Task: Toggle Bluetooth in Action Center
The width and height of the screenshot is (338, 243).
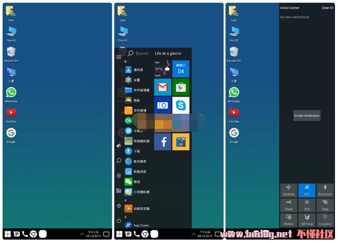Action: tap(325, 190)
